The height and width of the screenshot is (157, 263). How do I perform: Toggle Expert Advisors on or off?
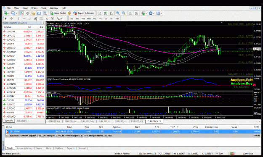tap(84, 13)
